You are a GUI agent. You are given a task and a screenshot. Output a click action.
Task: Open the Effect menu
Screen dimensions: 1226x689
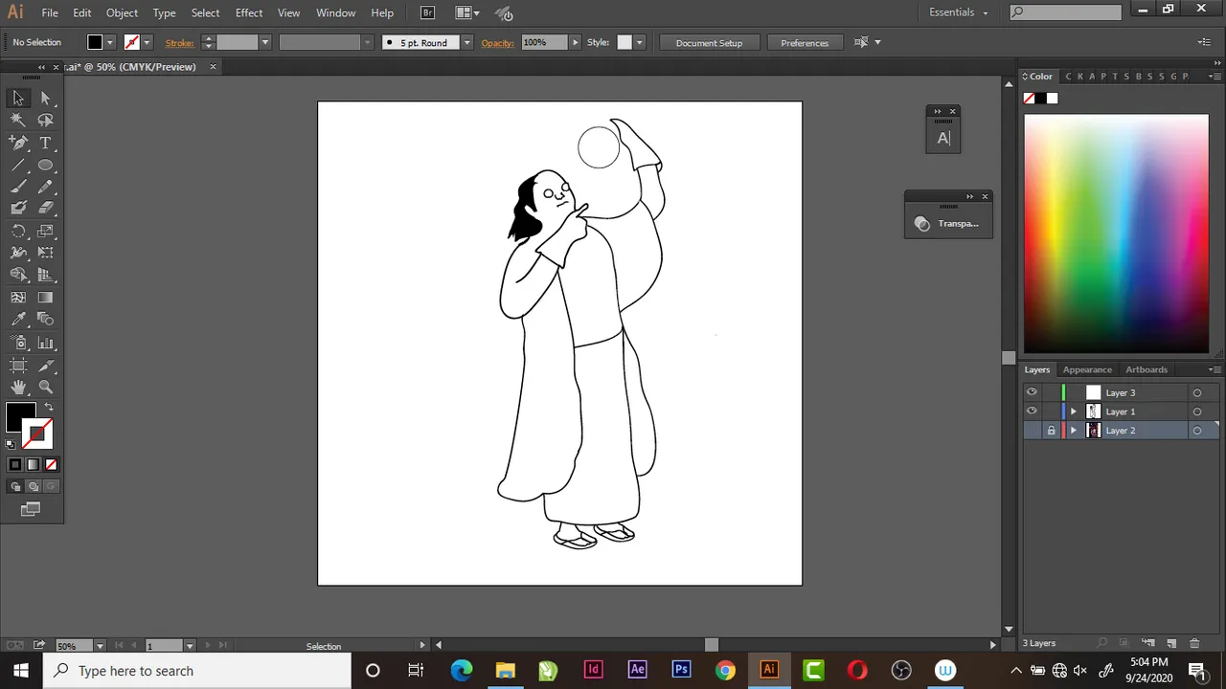tap(249, 12)
